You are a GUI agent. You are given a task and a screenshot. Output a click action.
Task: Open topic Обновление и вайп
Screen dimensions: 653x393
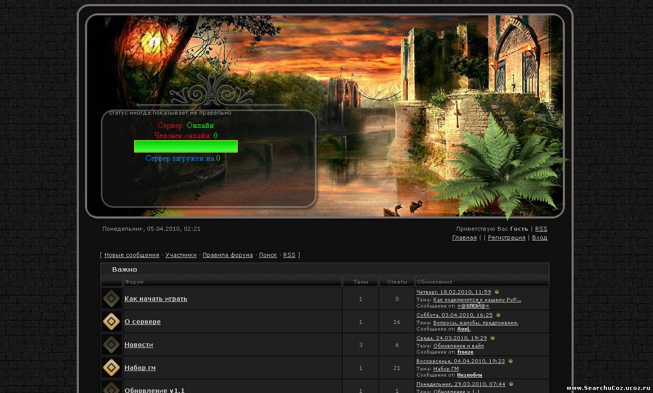click(x=458, y=346)
